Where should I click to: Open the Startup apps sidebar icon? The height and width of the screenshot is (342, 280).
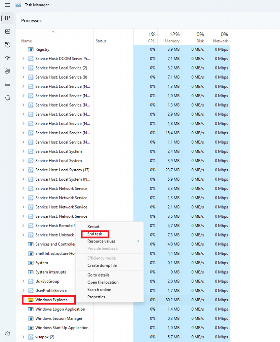coord(8,58)
